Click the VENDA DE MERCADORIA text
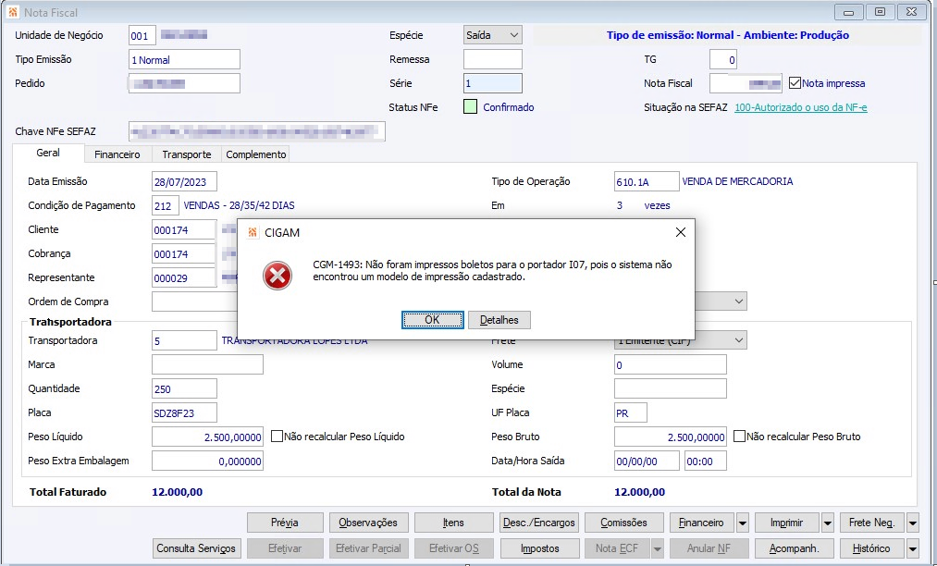 737,181
